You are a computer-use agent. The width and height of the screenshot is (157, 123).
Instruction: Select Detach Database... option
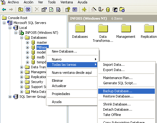(126, 109)
